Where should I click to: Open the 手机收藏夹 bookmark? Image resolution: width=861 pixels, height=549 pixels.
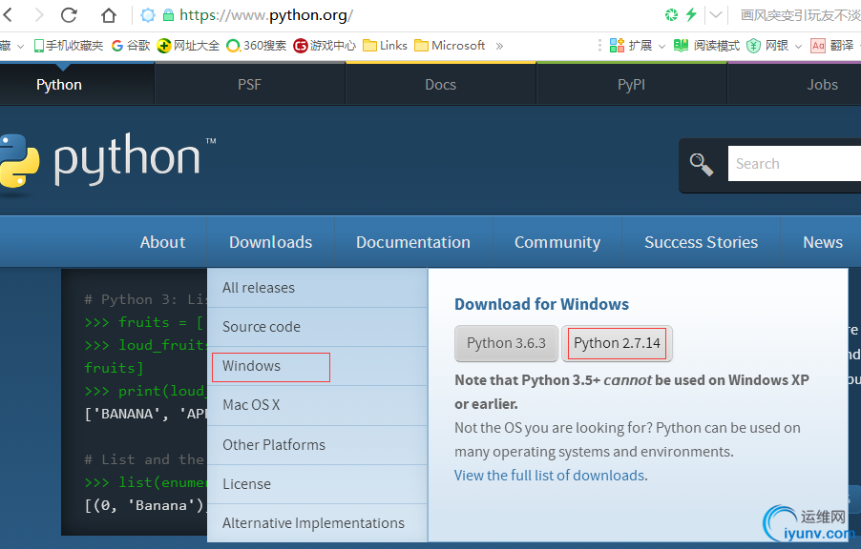tap(68, 46)
